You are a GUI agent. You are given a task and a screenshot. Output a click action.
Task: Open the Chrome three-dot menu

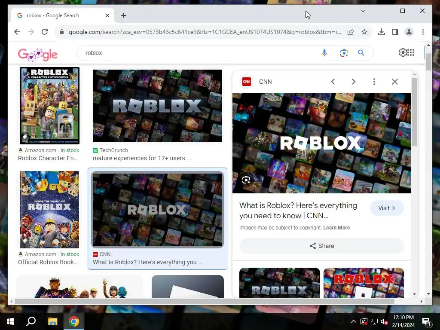(x=423, y=32)
